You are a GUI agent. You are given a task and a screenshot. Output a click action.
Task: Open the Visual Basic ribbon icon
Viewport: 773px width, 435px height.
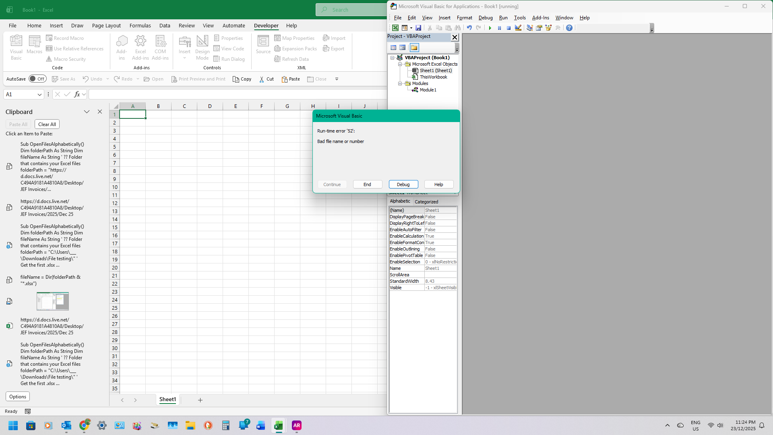[x=16, y=47]
